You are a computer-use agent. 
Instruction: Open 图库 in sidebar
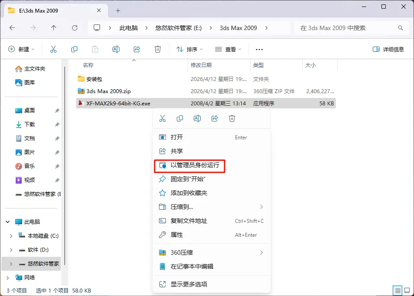click(x=25, y=83)
